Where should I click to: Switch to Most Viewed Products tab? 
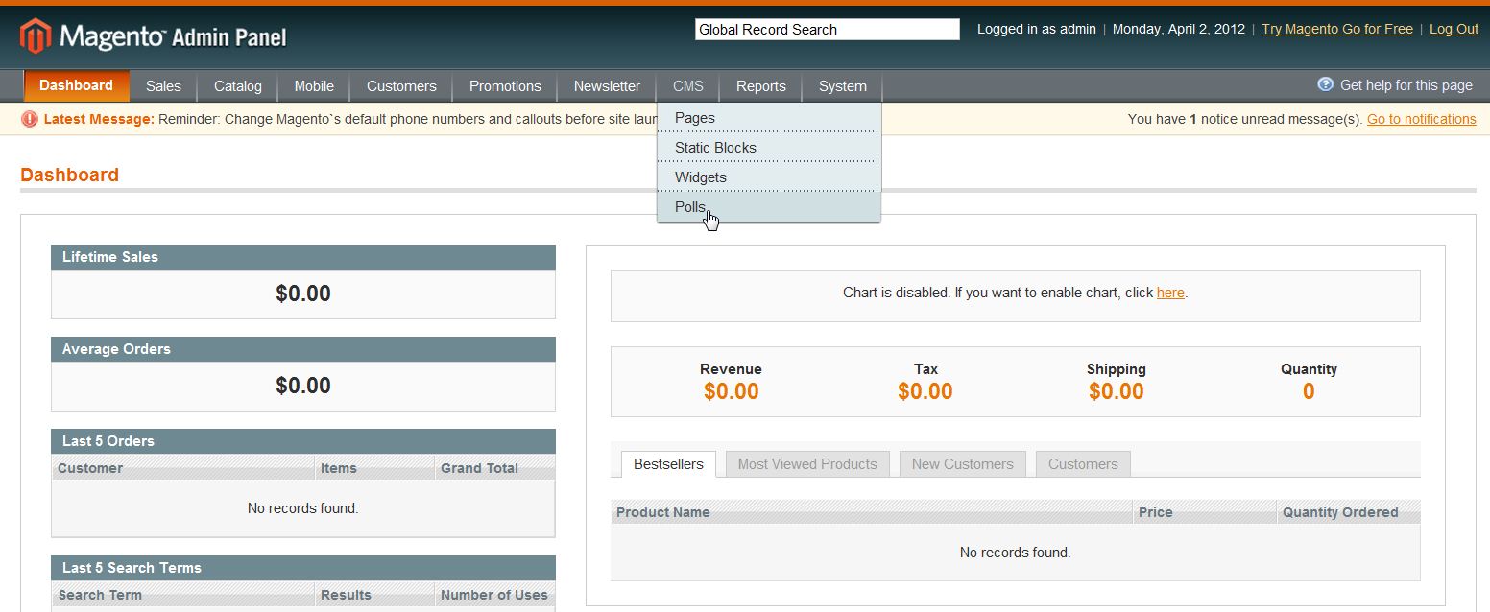pyautogui.click(x=807, y=464)
